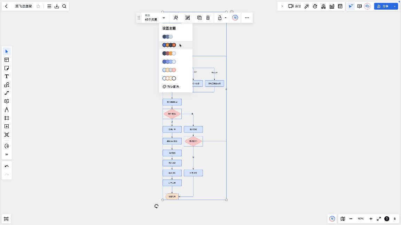Screen dimensions: 401x225
Task: Click the download/export icon
Action: 57,6
